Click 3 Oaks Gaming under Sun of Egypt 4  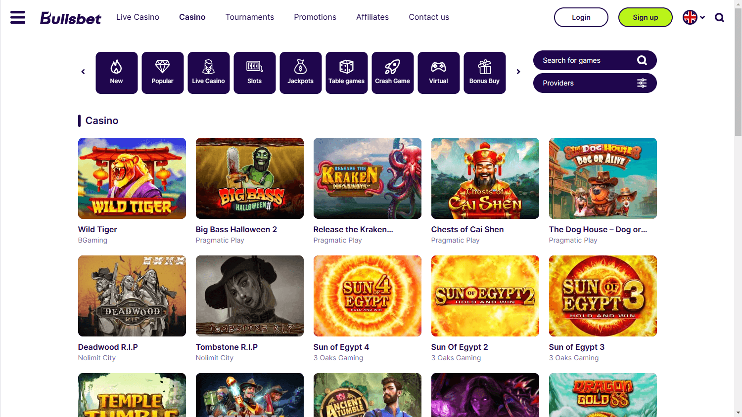click(x=338, y=358)
